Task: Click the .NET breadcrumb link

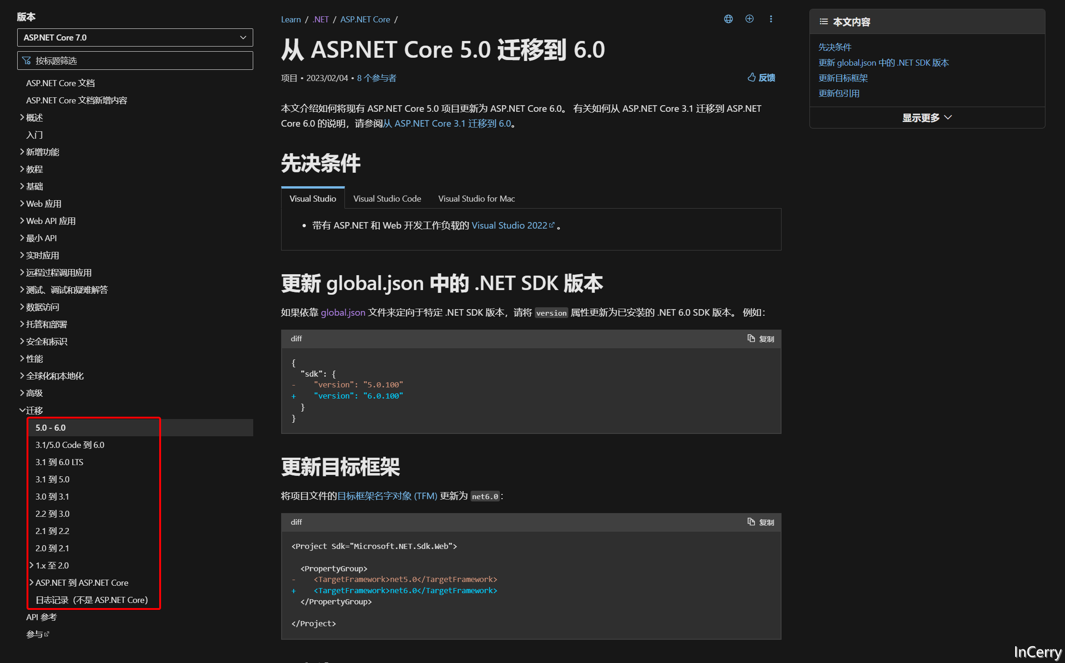Action: tap(321, 19)
